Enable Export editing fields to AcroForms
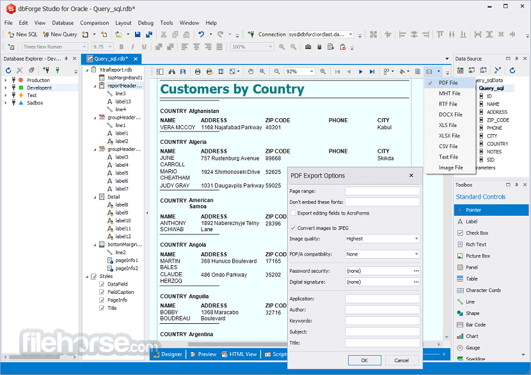The width and height of the screenshot is (531, 375). click(x=293, y=213)
